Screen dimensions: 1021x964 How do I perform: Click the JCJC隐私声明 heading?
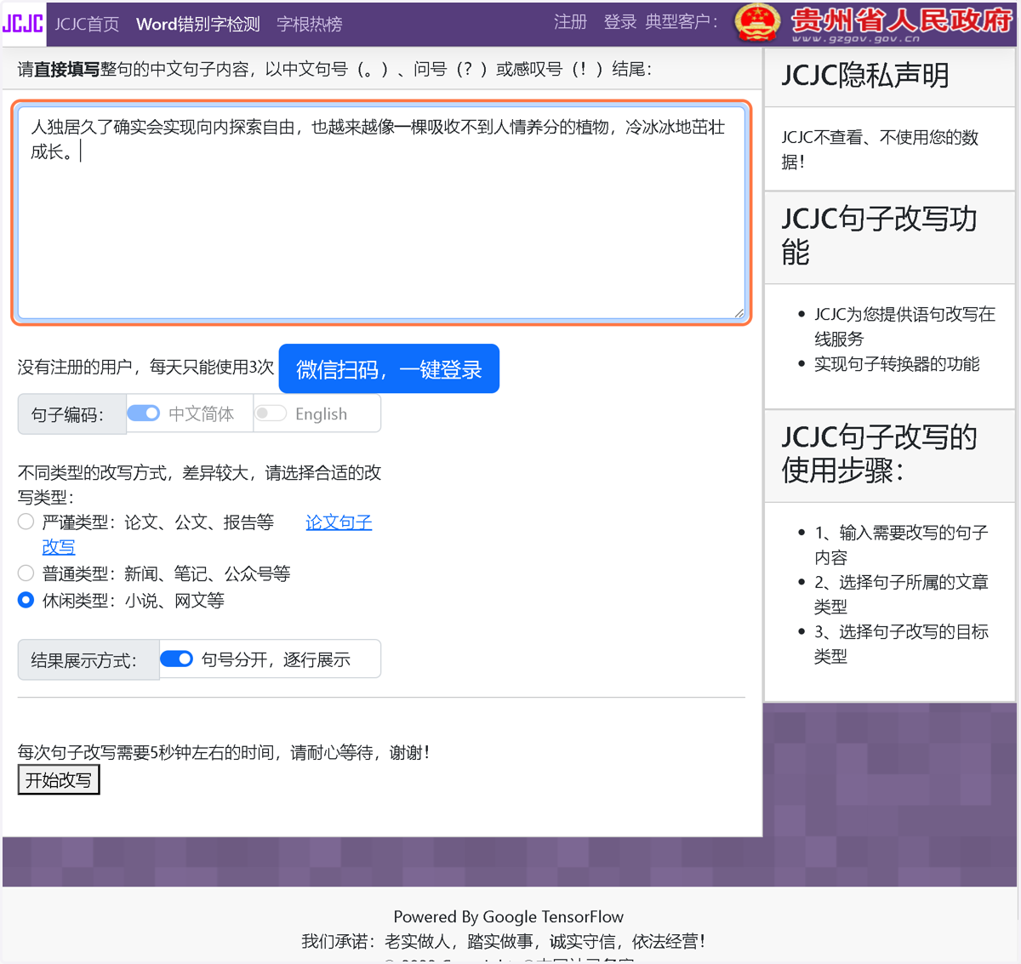tap(864, 76)
